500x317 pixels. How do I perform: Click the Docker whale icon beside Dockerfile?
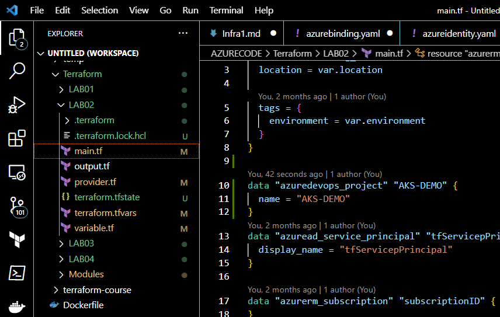point(54,305)
